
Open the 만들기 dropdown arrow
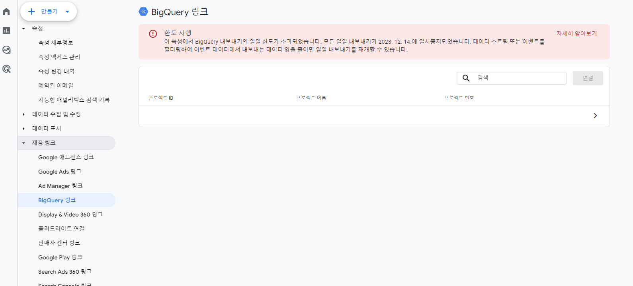67,12
